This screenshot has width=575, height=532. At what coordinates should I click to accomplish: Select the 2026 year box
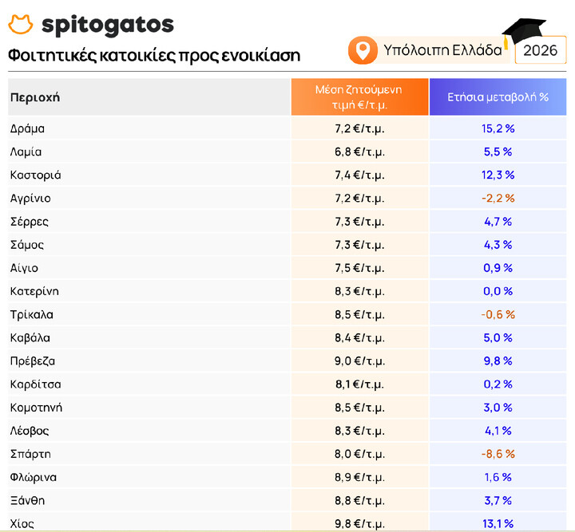click(x=541, y=50)
